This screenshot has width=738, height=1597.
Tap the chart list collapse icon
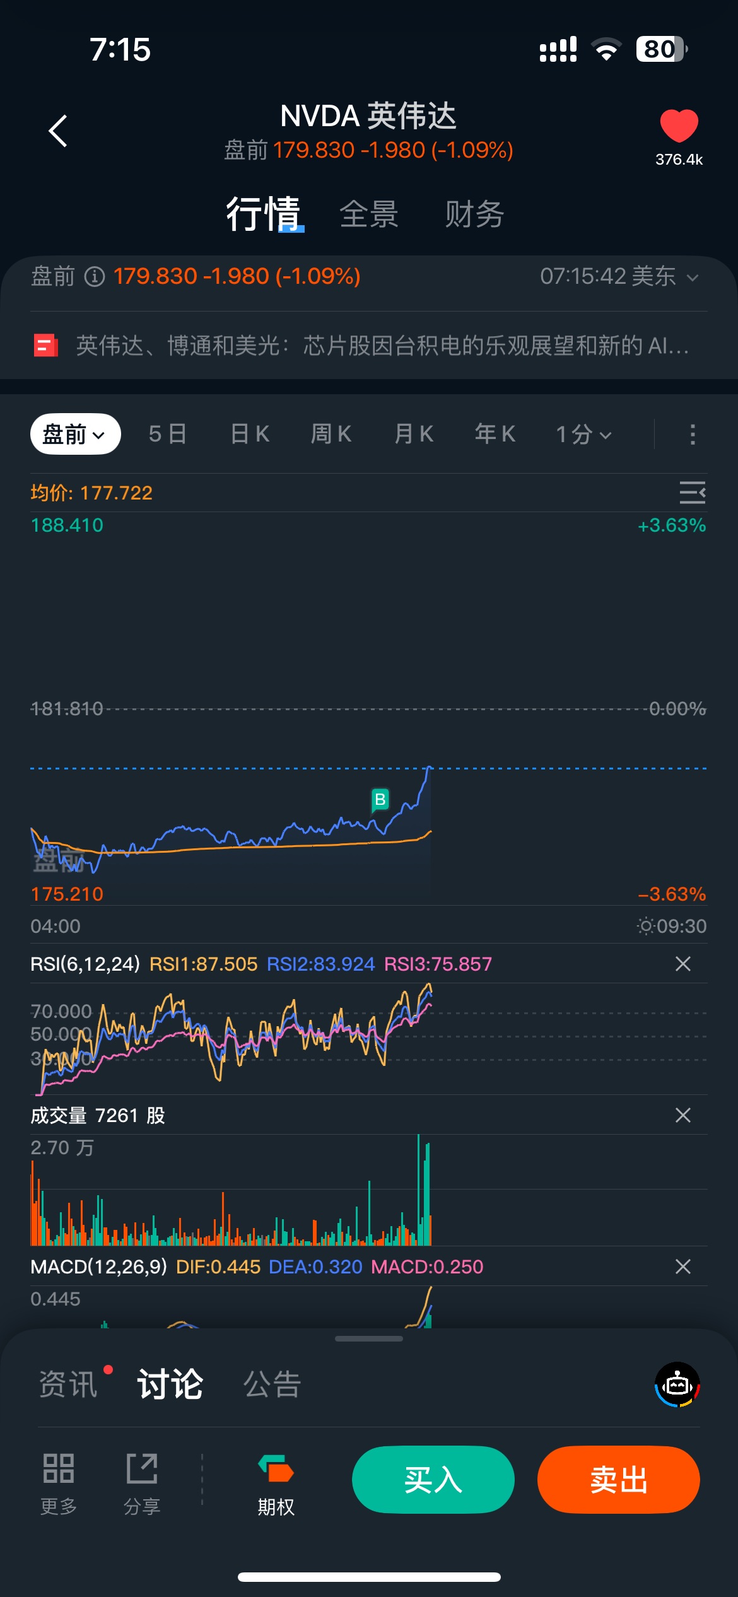(x=692, y=493)
